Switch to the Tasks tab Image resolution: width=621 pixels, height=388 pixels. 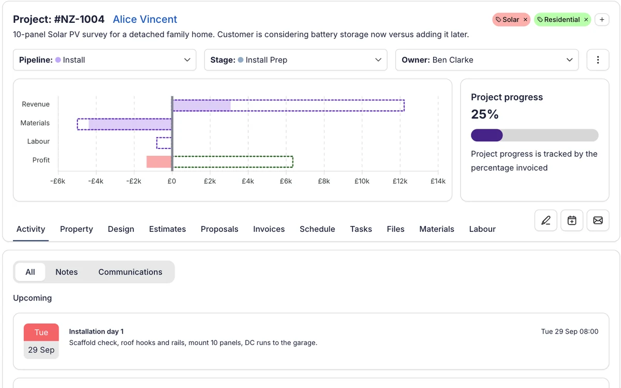tap(361, 229)
